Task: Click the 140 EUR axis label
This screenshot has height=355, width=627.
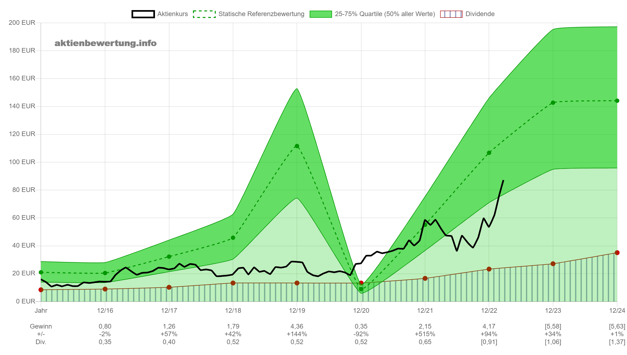Action: pos(22,106)
